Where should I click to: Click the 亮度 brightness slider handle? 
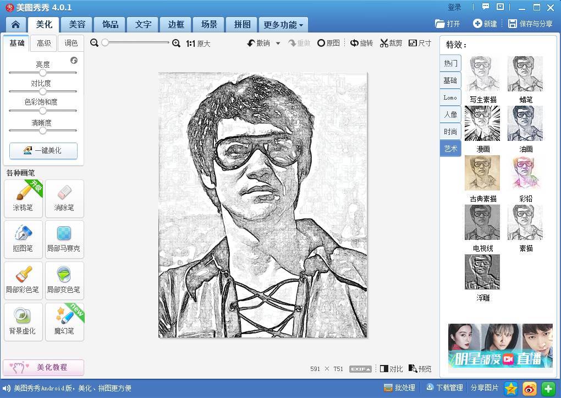pyautogui.click(x=43, y=73)
